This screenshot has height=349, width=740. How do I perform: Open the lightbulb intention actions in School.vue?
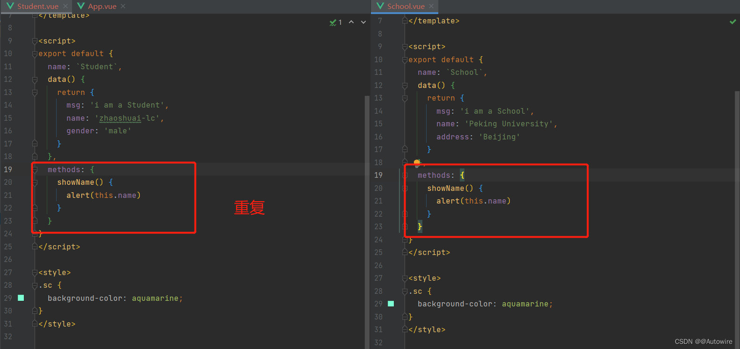[417, 162]
